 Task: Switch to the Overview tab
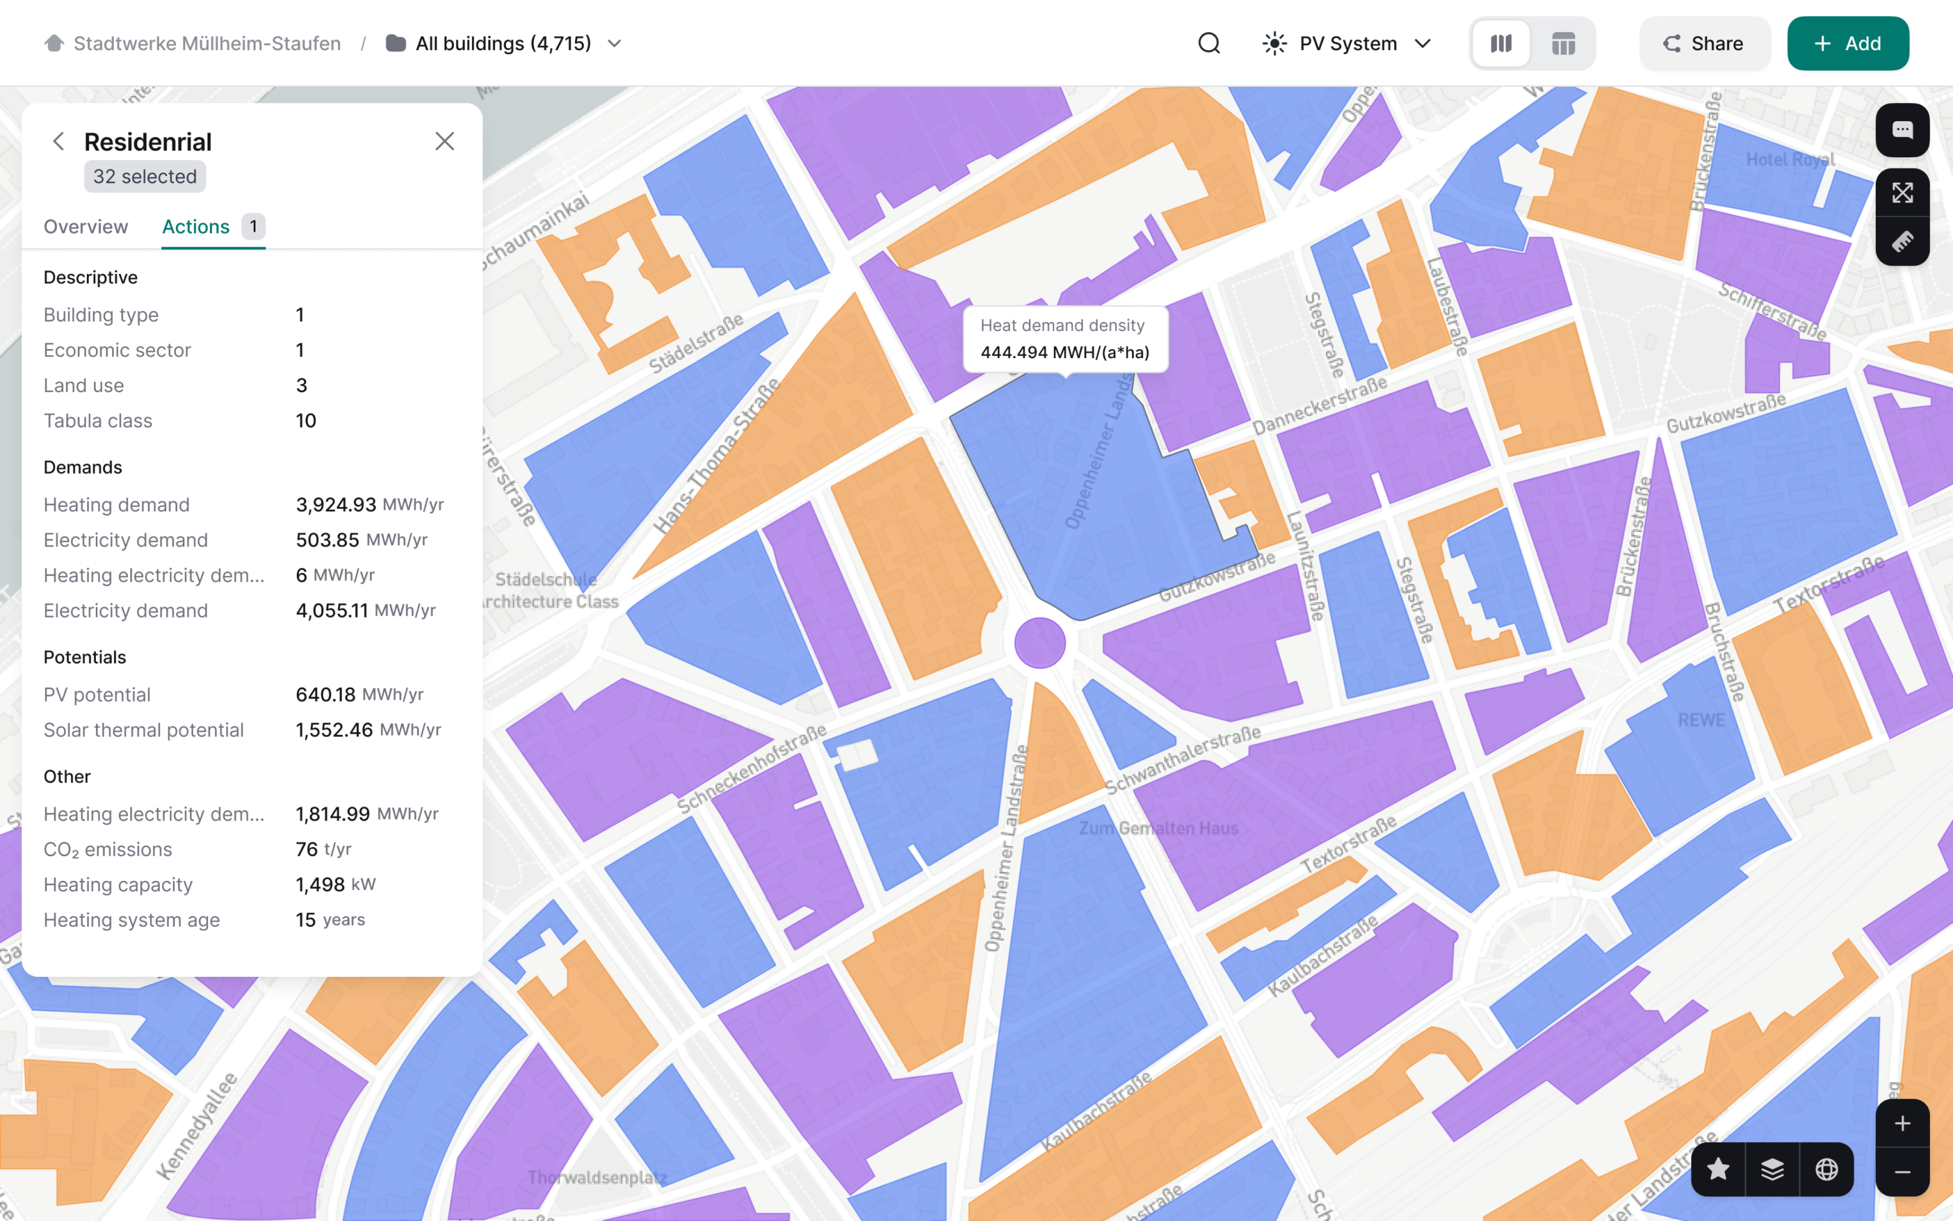click(86, 227)
